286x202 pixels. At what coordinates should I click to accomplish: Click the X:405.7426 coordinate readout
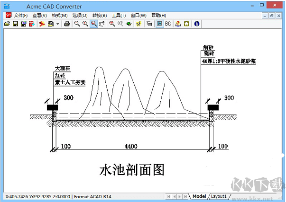[x=17, y=197]
